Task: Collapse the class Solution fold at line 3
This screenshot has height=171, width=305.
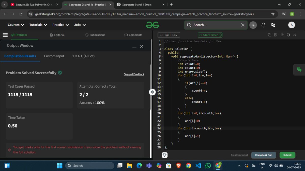Action: pos(162,49)
